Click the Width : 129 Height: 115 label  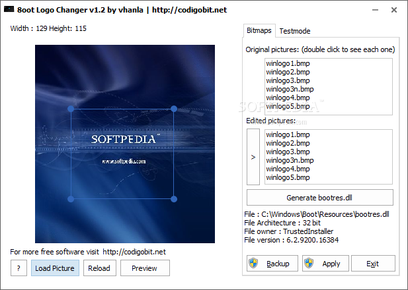48,28
